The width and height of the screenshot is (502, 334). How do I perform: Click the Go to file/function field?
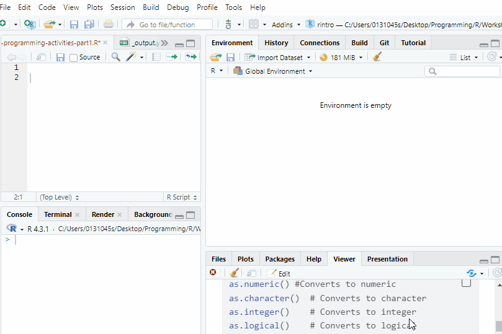167,25
